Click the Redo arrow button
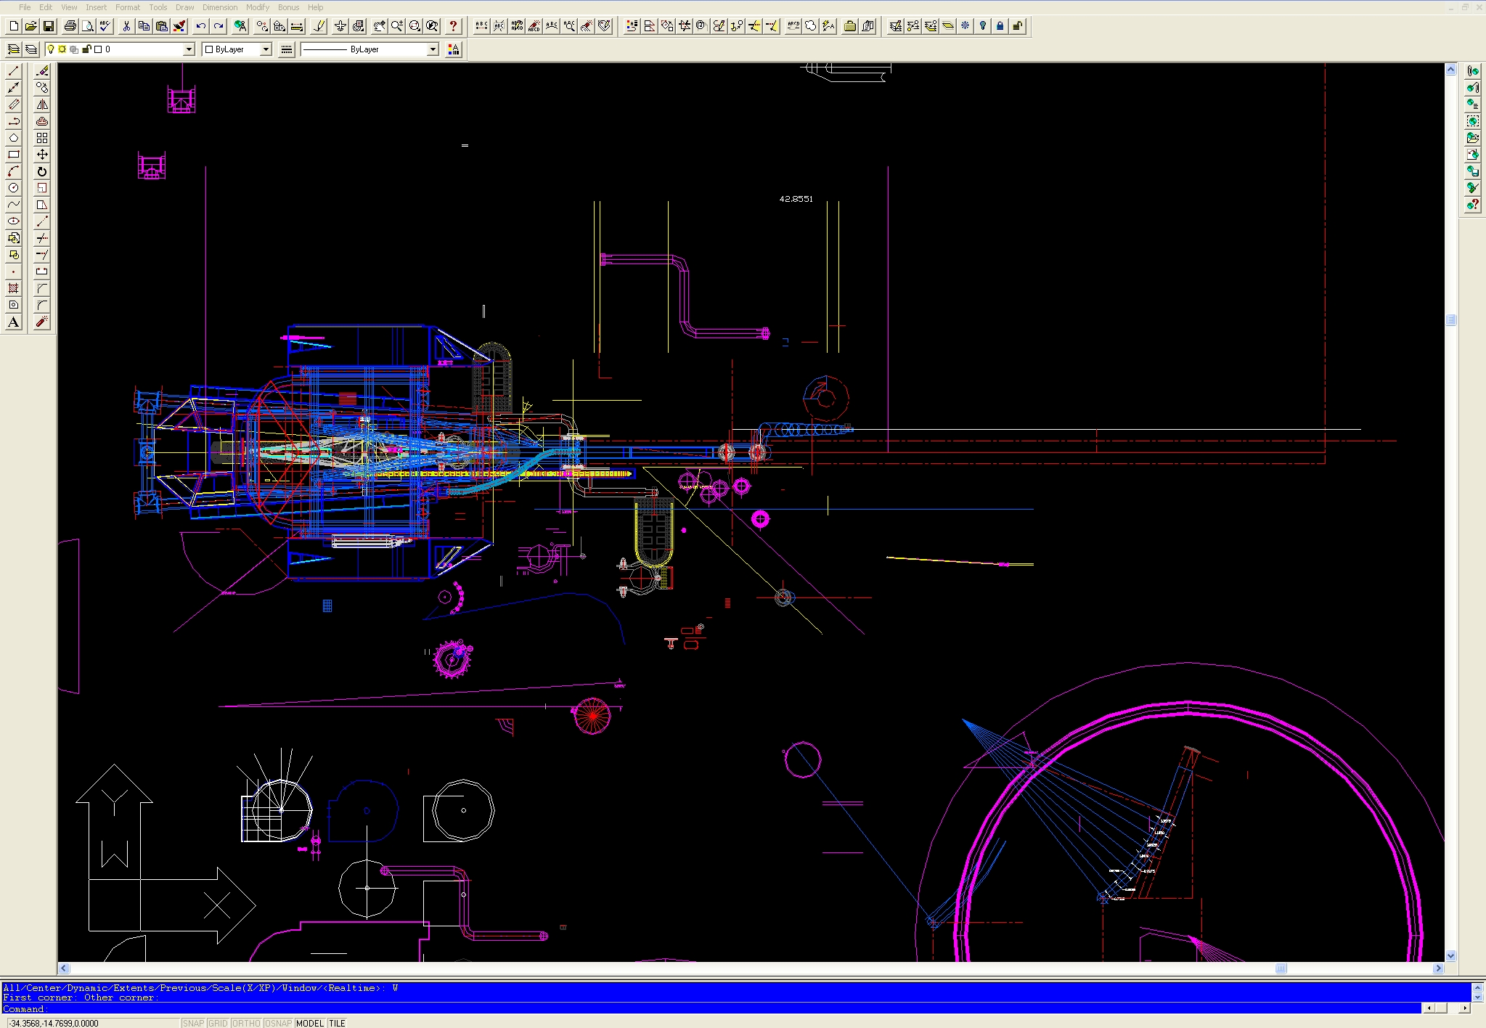 coord(219,26)
